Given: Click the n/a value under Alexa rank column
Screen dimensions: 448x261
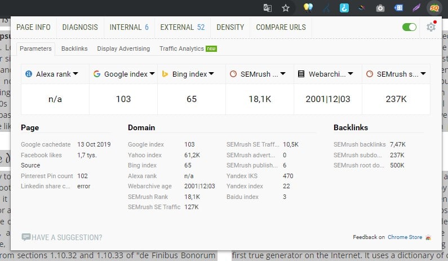Looking at the screenshot, I should (55, 99).
